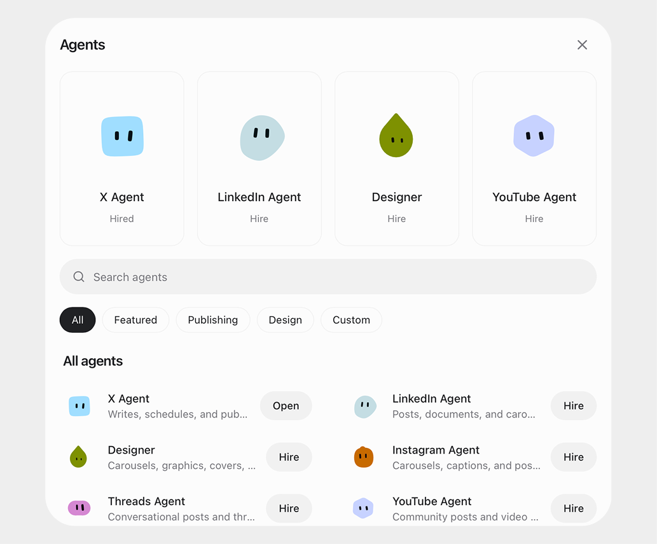Viewport: 657px width, 544px height.
Task: Hire the Designer from the list row
Action: 289,457
